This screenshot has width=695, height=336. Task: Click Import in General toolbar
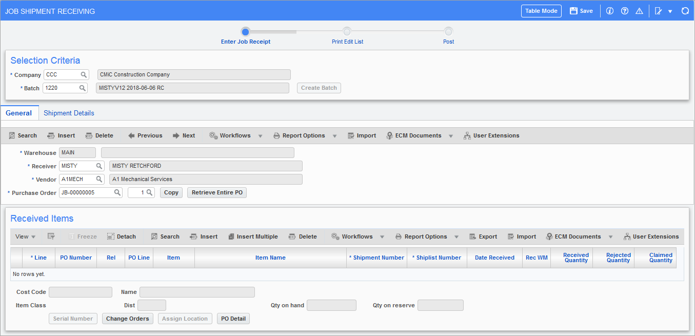pyautogui.click(x=362, y=135)
